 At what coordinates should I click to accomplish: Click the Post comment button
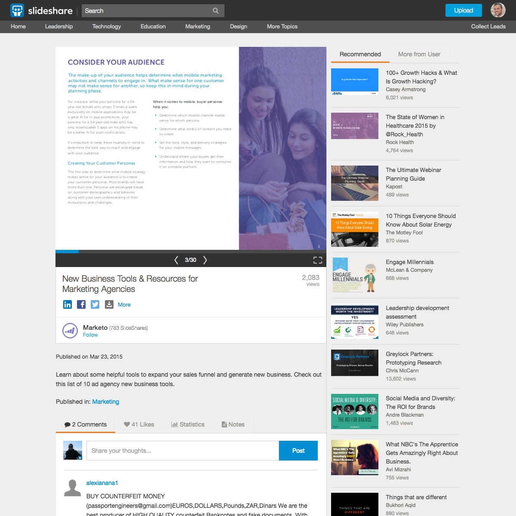[298, 451]
